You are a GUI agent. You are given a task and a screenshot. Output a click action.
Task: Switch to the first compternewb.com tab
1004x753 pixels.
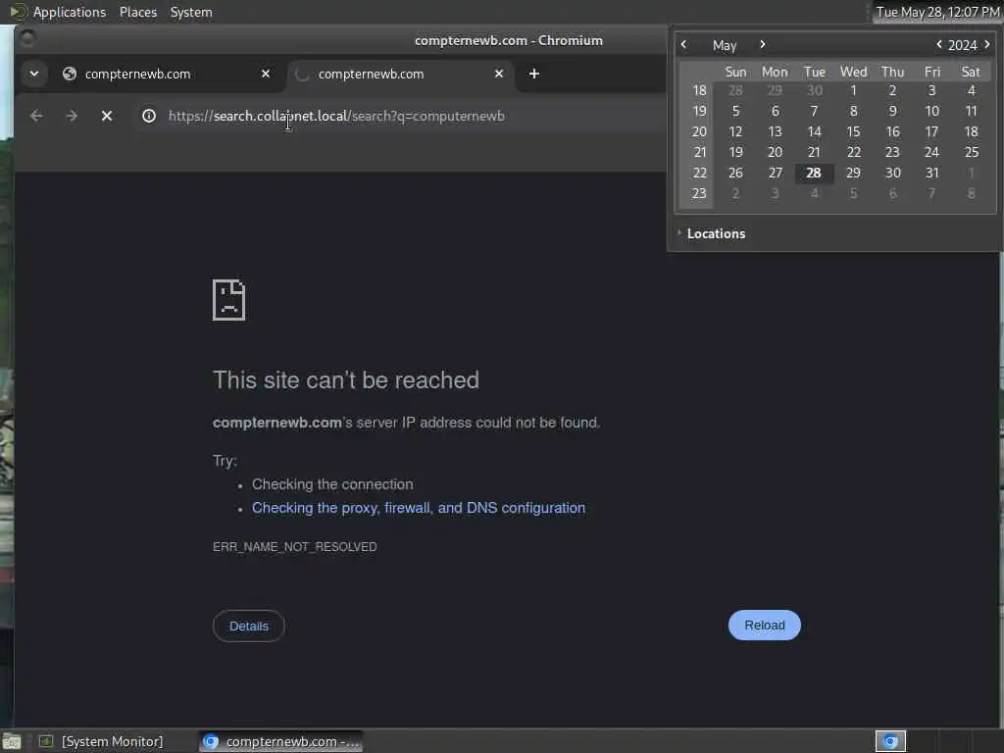pos(167,74)
